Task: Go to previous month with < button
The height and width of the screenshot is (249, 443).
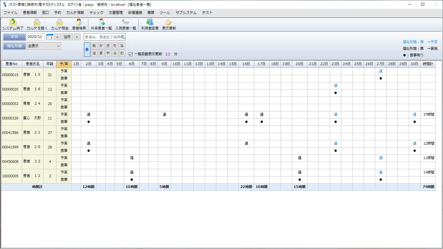Action: click(x=57, y=37)
